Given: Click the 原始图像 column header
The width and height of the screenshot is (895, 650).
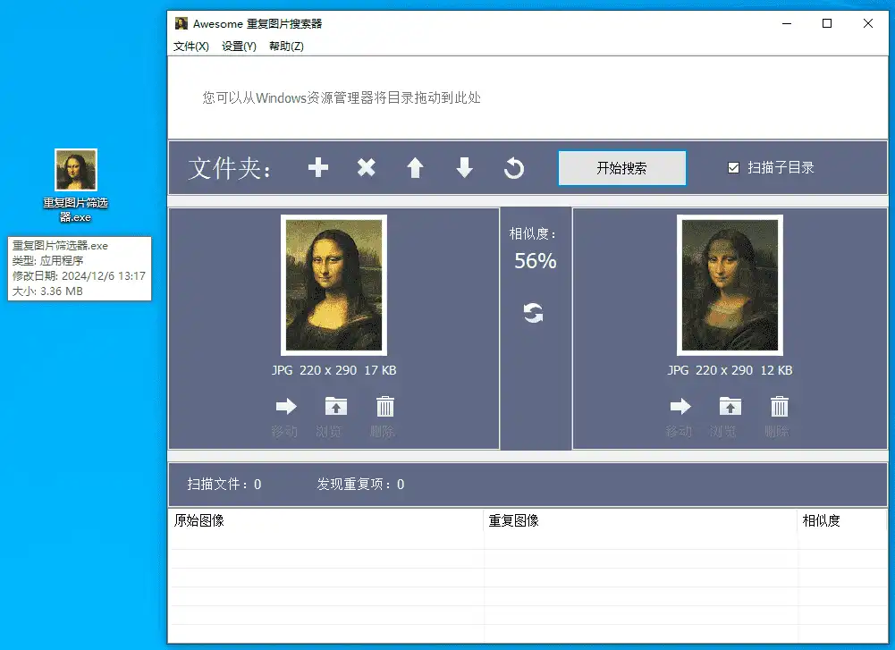Looking at the screenshot, I should click(x=326, y=520).
